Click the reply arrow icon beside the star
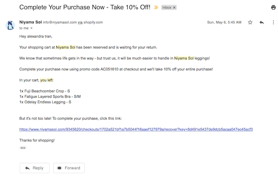Viewport: 278px width, 178px height. (262, 23)
